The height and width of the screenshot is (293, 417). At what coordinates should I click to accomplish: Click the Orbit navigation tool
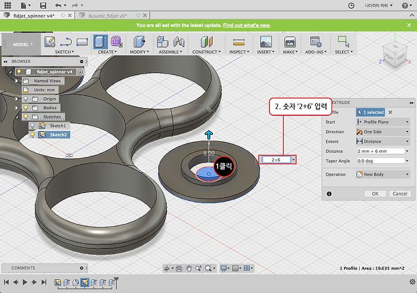167,268
